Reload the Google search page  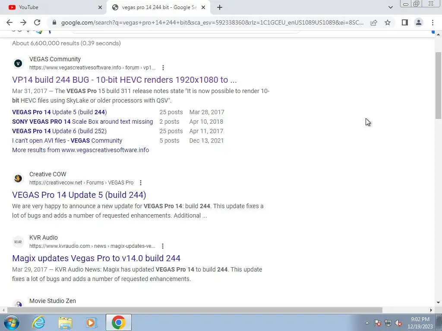click(37, 22)
